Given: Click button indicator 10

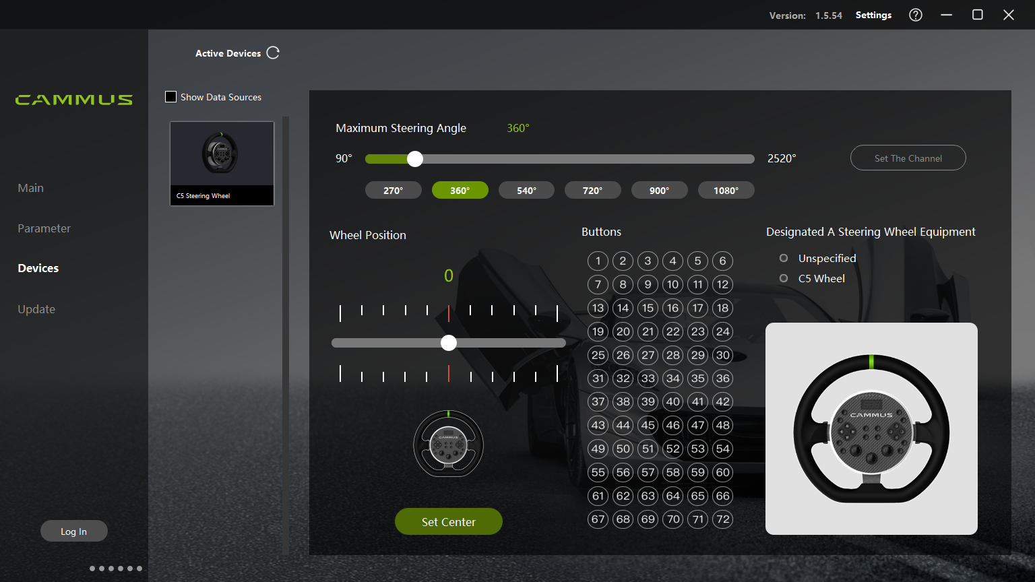Looking at the screenshot, I should click(x=672, y=284).
